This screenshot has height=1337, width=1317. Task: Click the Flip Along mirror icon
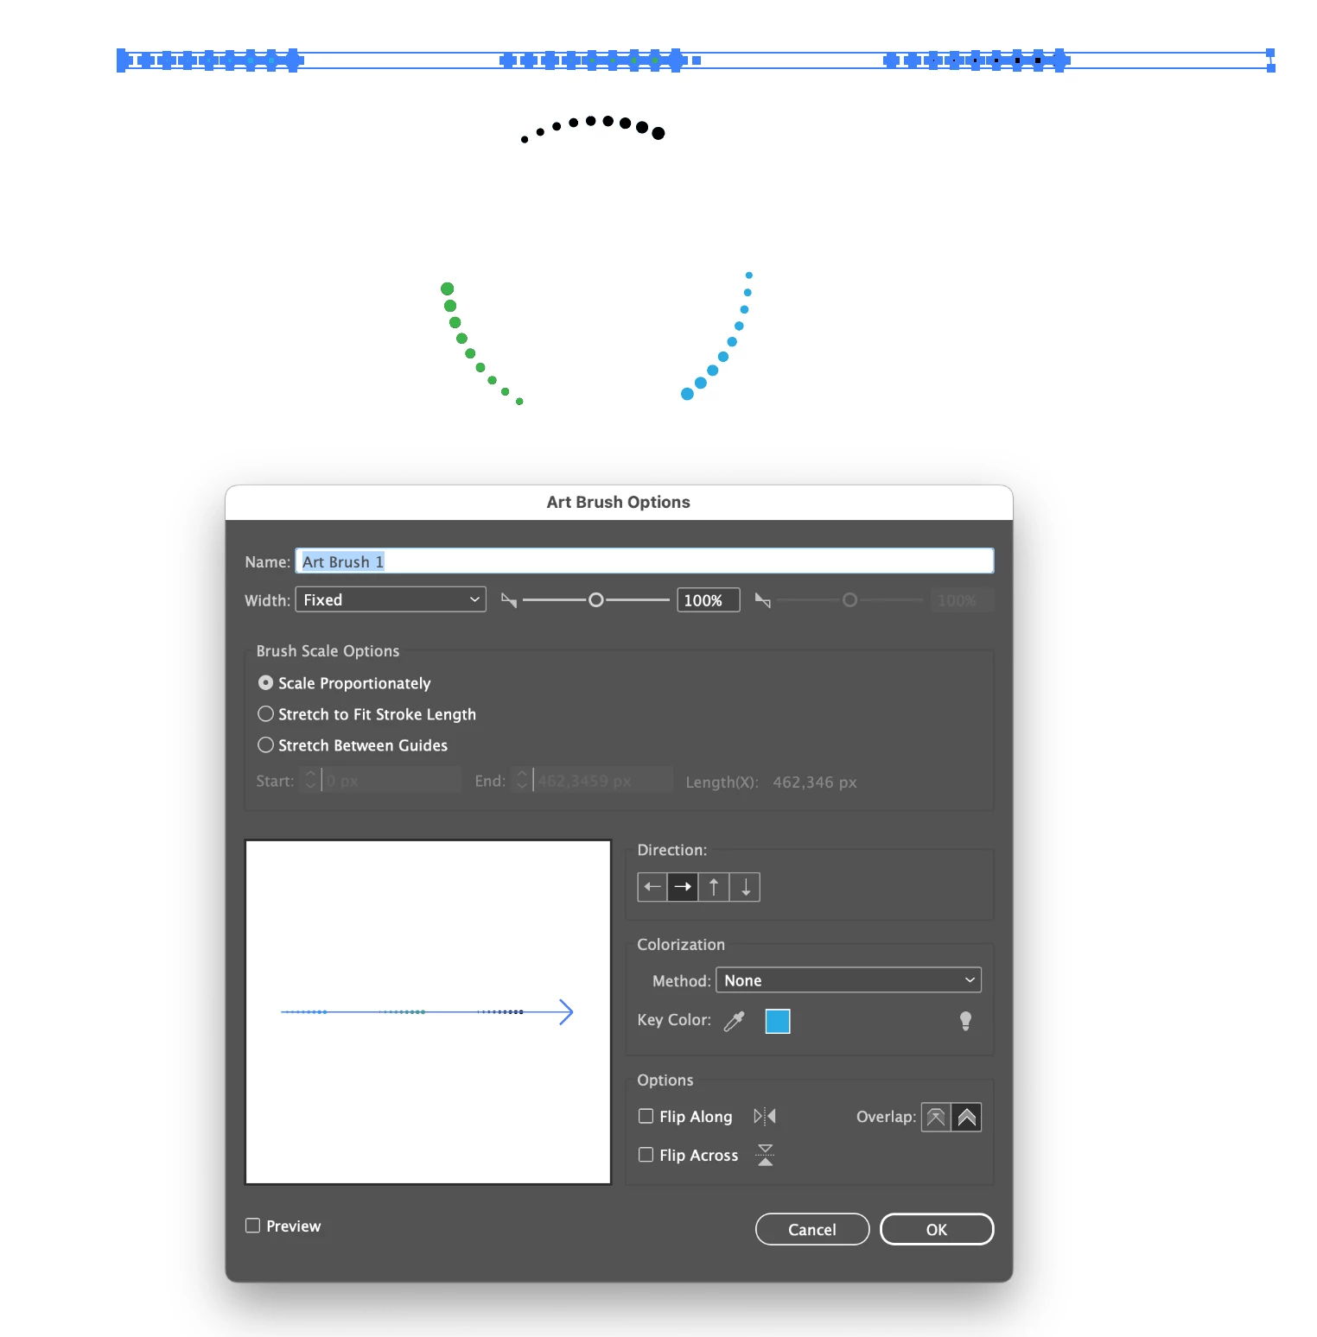[765, 1117]
